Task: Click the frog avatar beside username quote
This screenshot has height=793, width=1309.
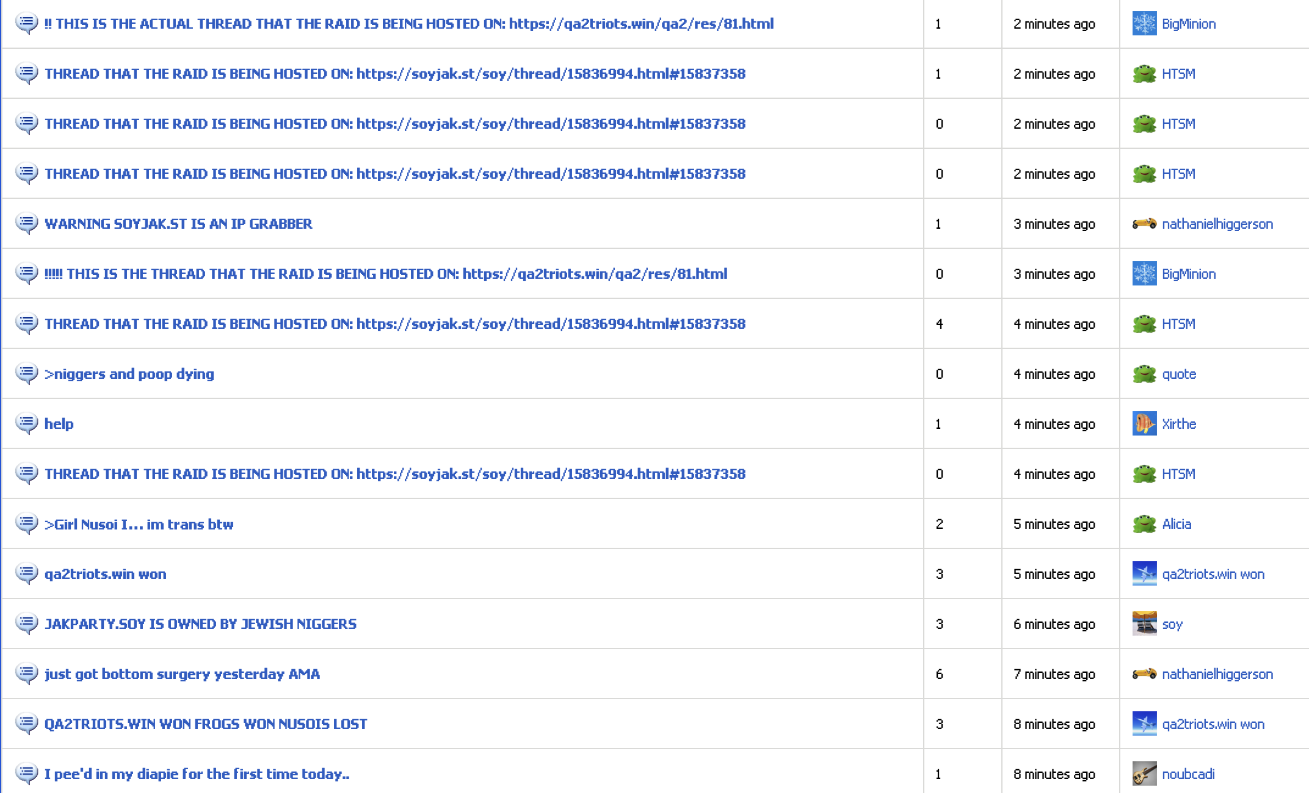Action: click(x=1144, y=373)
